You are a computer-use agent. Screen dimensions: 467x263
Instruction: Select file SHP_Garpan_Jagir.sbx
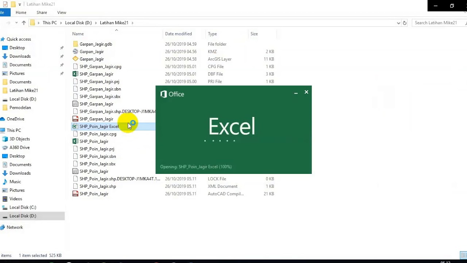click(x=100, y=96)
